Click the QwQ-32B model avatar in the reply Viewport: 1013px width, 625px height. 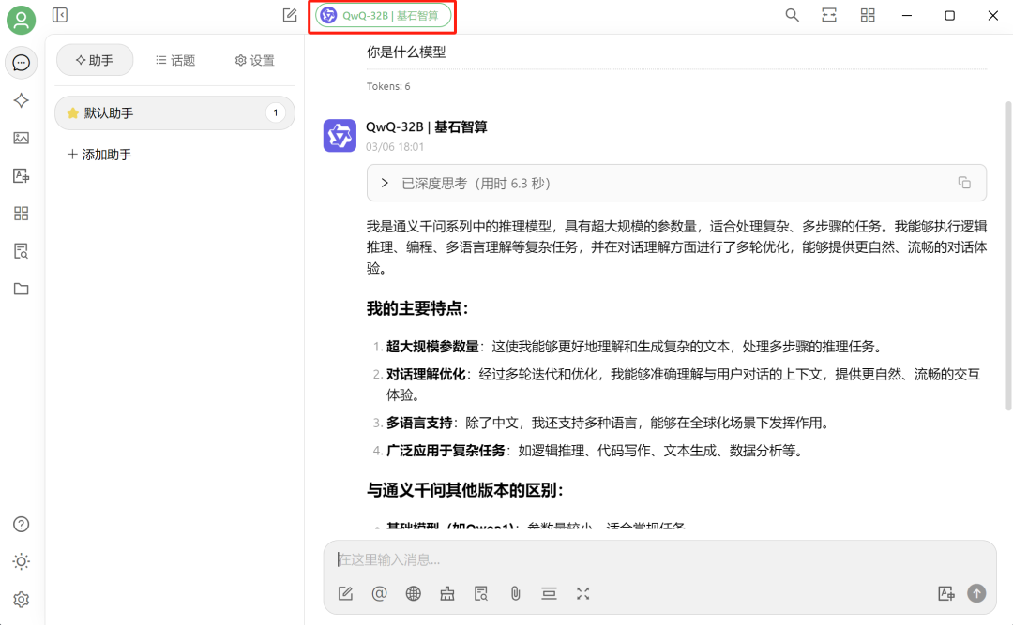pyautogui.click(x=340, y=136)
